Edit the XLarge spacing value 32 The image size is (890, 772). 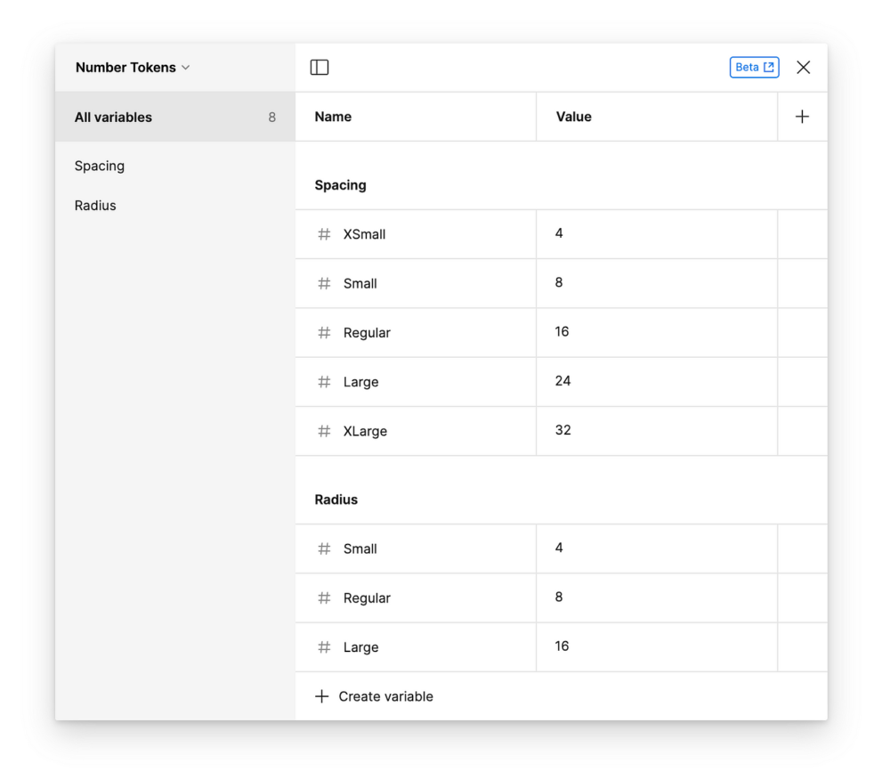pyautogui.click(x=562, y=431)
